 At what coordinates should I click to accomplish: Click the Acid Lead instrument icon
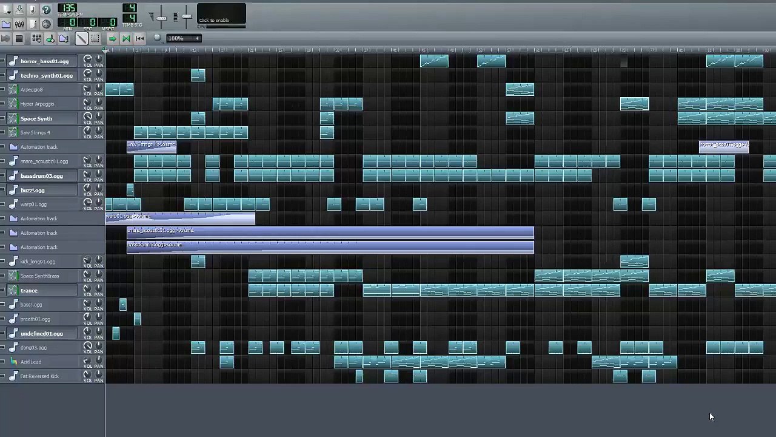[x=13, y=362]
